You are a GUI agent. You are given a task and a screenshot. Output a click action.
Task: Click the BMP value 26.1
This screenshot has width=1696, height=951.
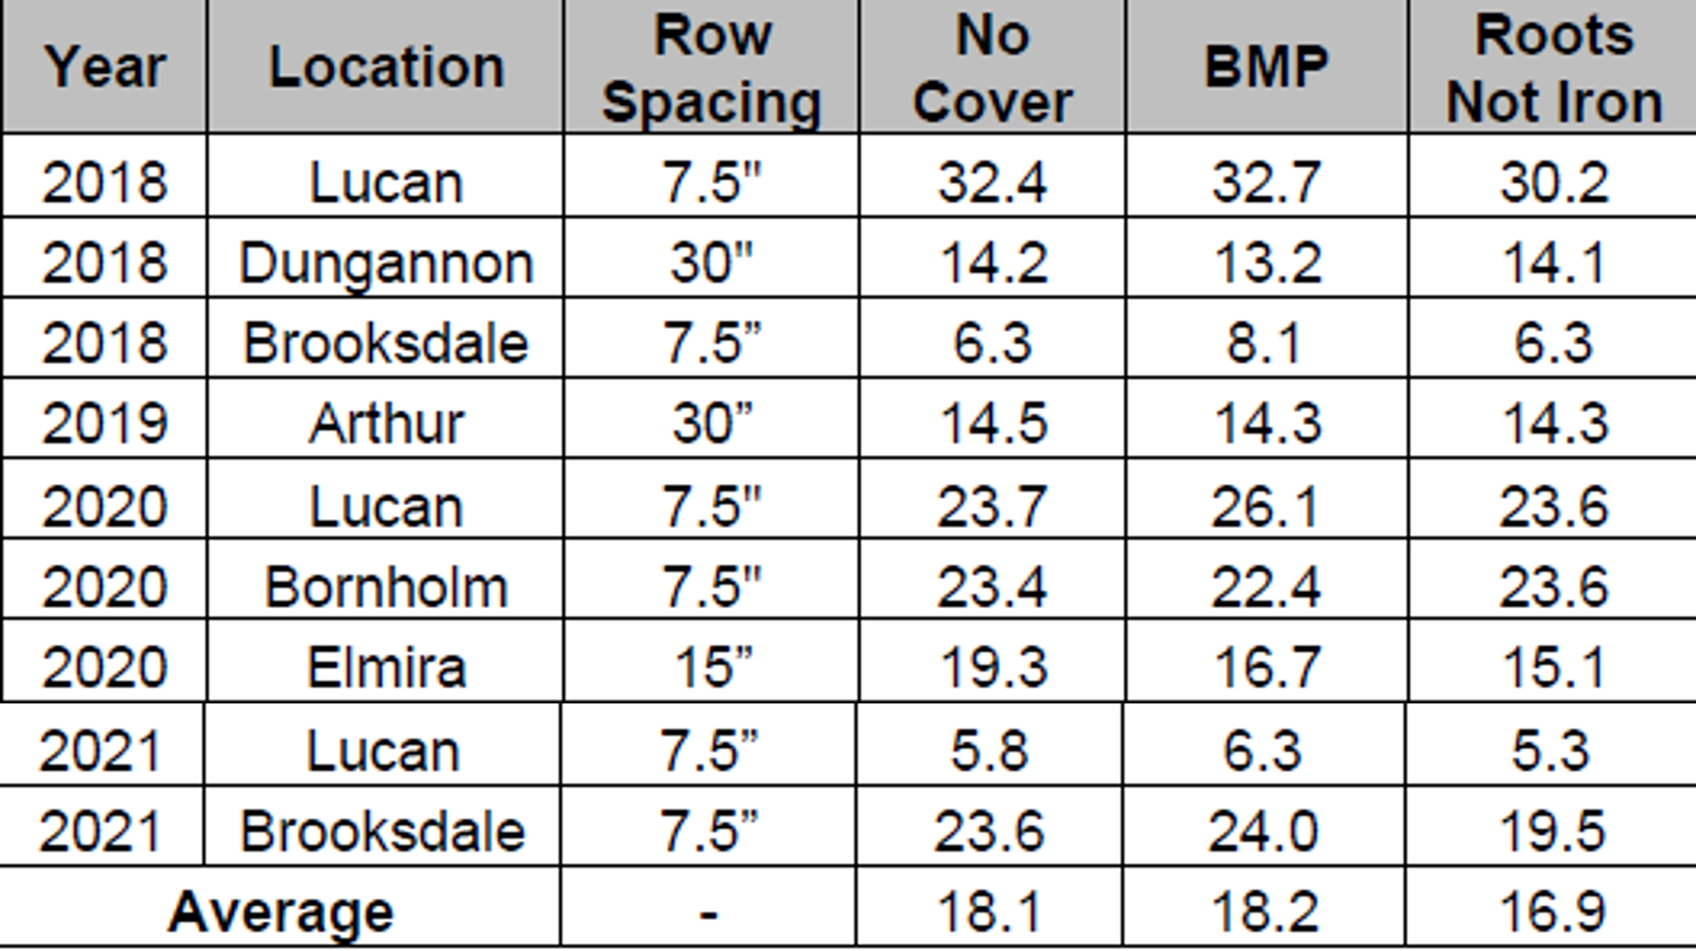pos(1266,506)
